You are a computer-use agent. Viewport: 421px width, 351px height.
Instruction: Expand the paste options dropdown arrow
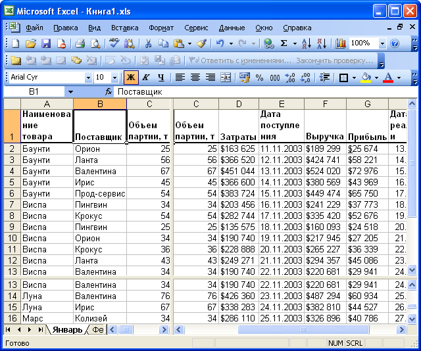pyautogui.click(x=189, y=43)
